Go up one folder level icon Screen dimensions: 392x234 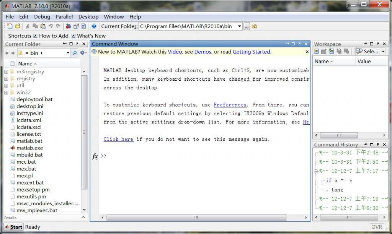coord(255,26)
